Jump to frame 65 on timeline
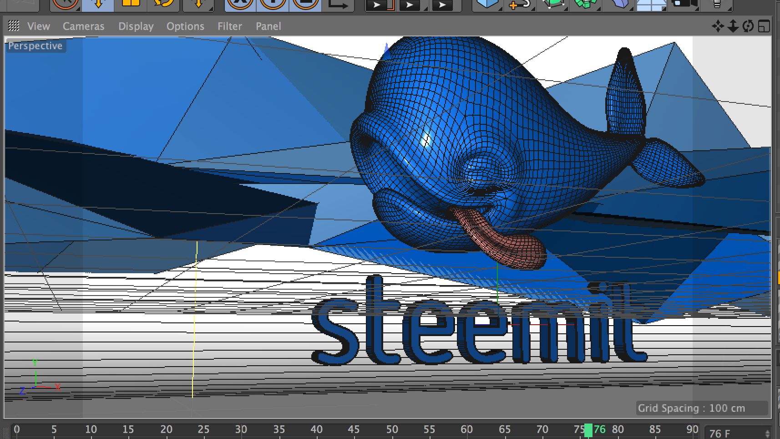The height and width of the screenshot is (439, 780). coord(504,429)
